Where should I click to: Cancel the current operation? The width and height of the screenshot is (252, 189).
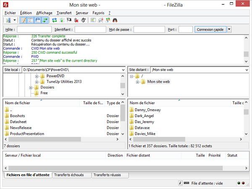(x=69, y=20)
